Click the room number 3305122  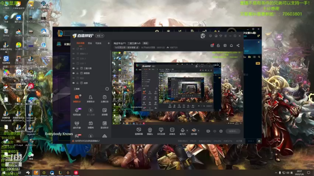161,47
